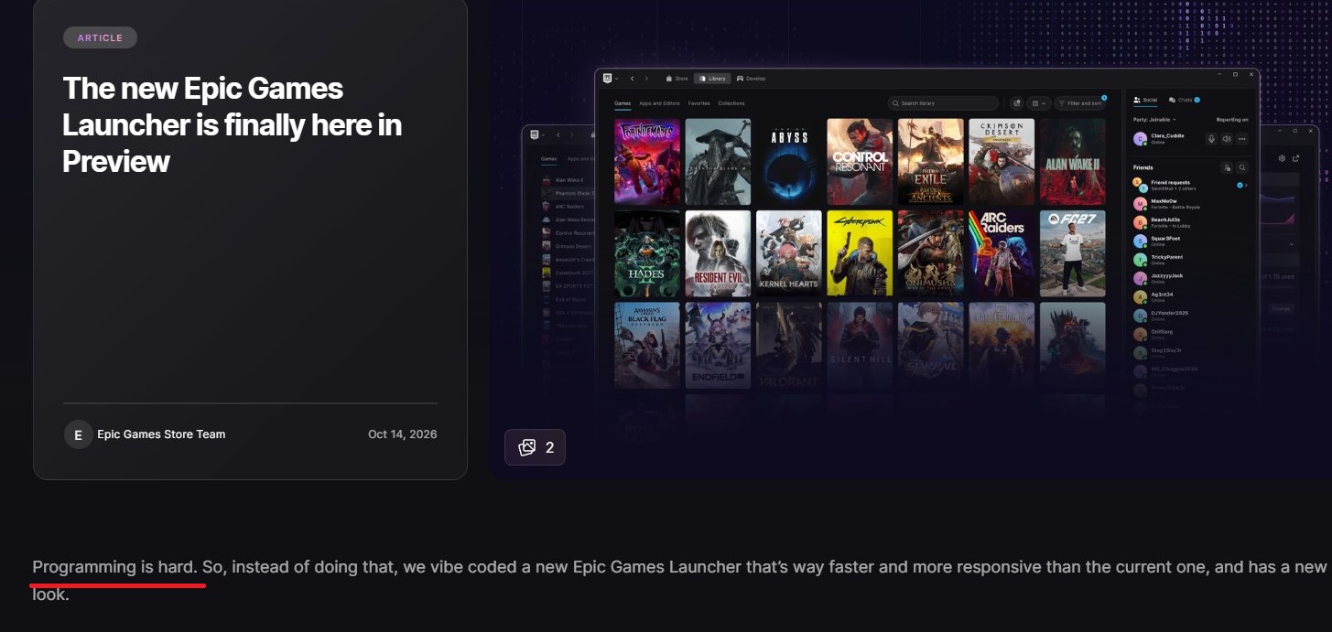Toggle the party microphone icon
Screen dimensions: 1332x632
[1211, 139]
